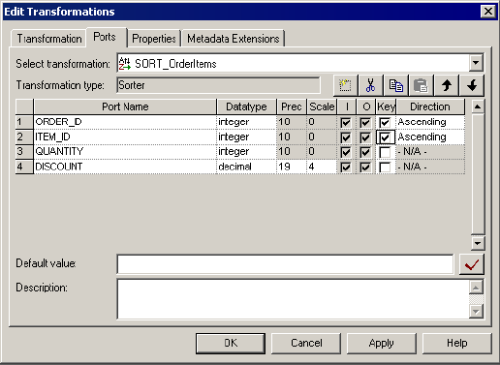
Task: Click the Prec column header
Action: pos(292,106)
